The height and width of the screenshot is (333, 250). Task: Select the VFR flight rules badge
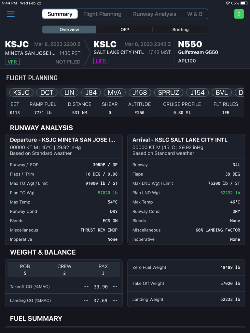12,61
